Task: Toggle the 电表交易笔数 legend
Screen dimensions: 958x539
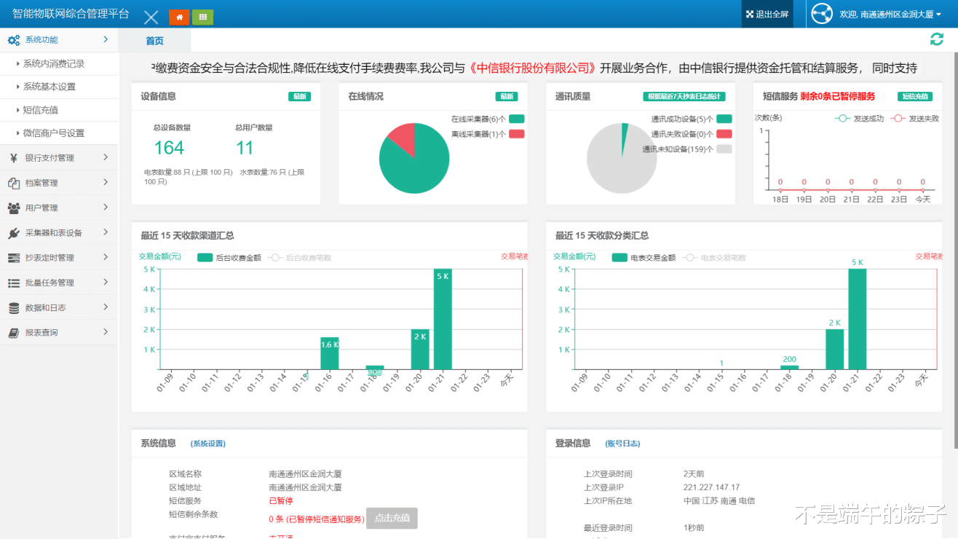Action: [x=714, y=257]
